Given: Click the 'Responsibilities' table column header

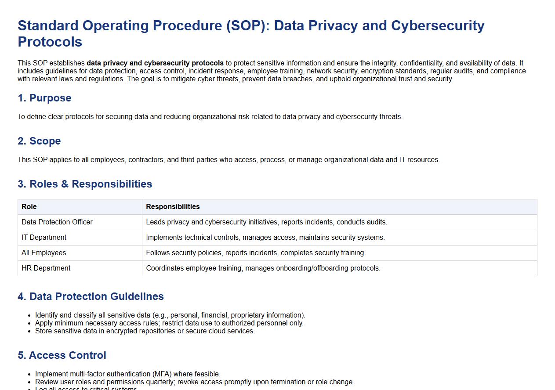Looking at the screenshot, I should click(x=173, y=207).
